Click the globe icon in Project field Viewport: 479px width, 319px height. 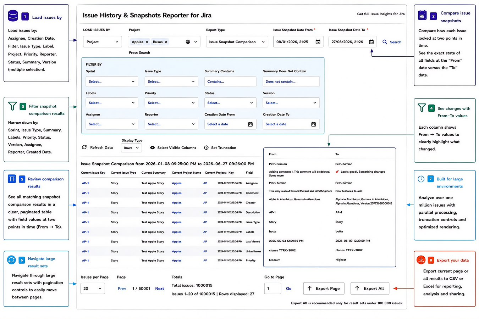tap(188, 42)
